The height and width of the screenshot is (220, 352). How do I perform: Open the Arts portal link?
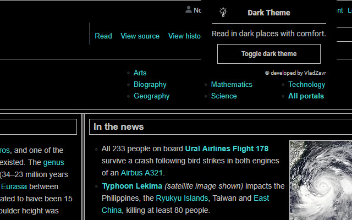tap(140, 73)
